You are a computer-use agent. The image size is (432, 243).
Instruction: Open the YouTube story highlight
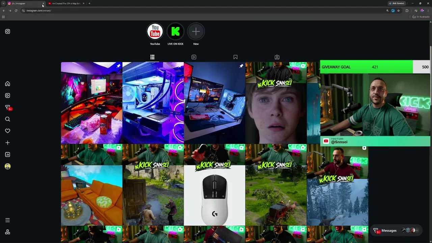pos(155,32)
